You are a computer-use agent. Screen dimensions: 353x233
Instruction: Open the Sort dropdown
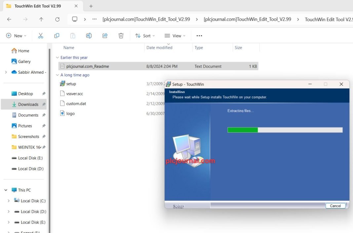(x=145, y=35)
